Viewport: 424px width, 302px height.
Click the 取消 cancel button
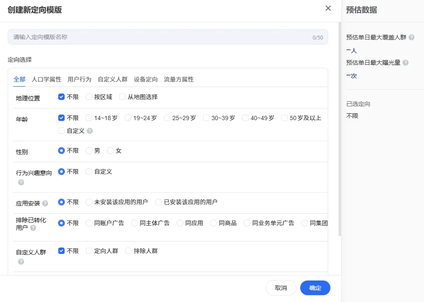click(281, 288)
